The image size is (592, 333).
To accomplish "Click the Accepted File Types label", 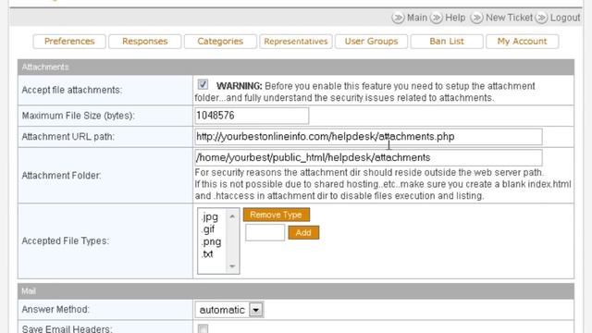I will [x=66, y=240].
